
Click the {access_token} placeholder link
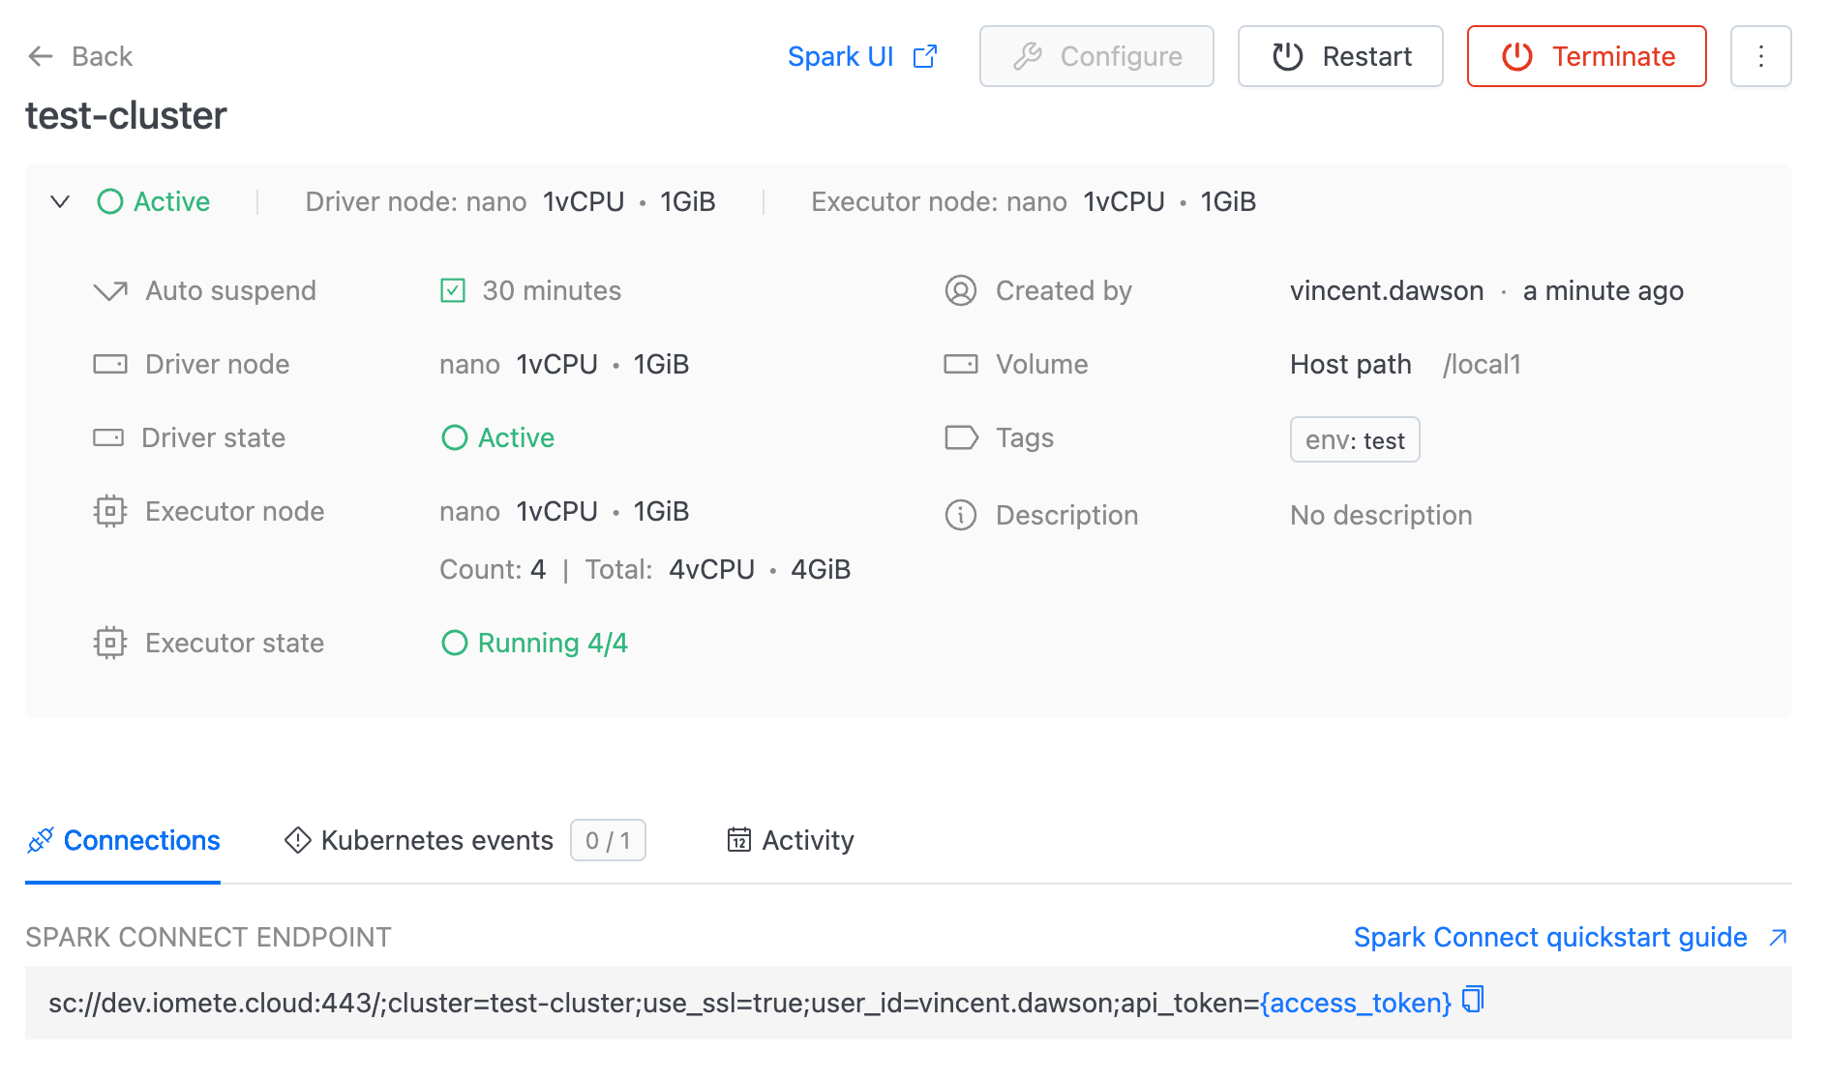coord(1356,1003)
